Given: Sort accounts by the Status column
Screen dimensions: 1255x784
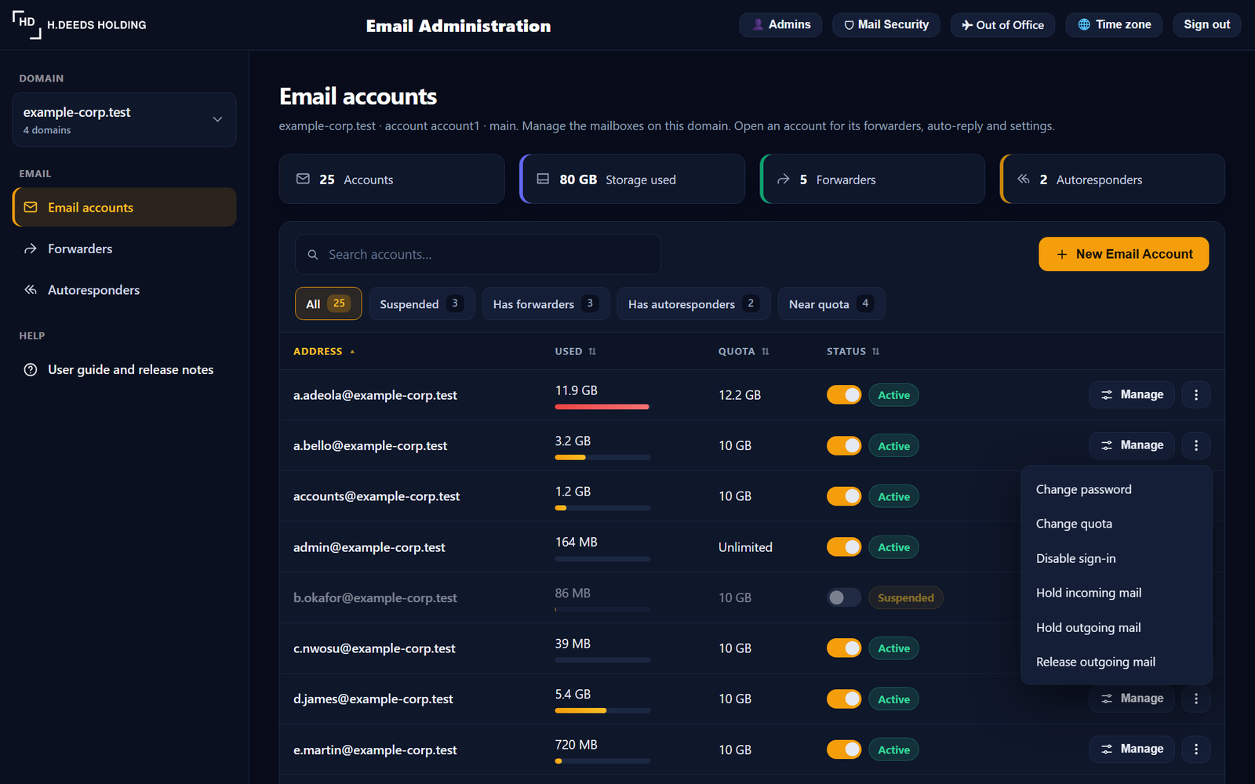Looking at the screenshot, I should tap(853, 351).
